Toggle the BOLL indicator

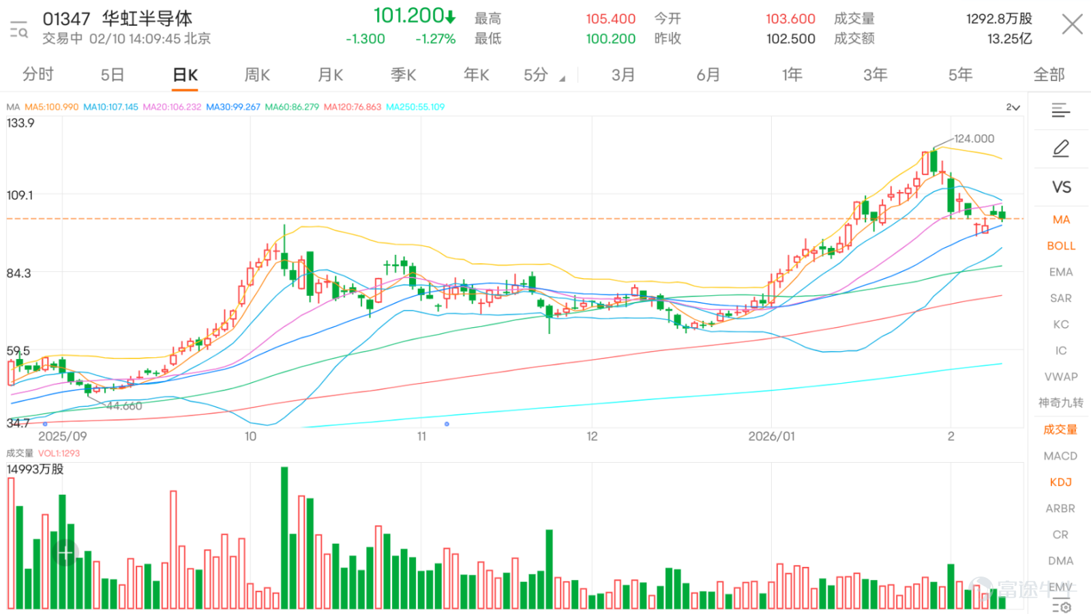(x=1061, y=245)
